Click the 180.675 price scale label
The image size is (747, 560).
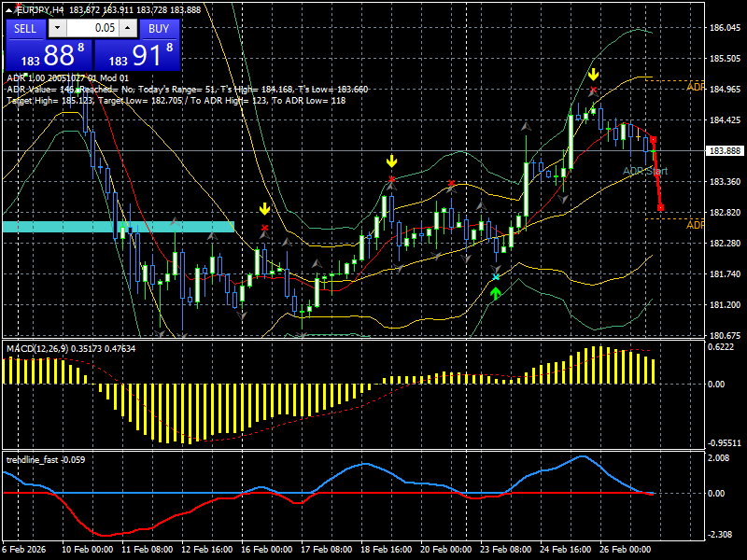tap(726, 335)
